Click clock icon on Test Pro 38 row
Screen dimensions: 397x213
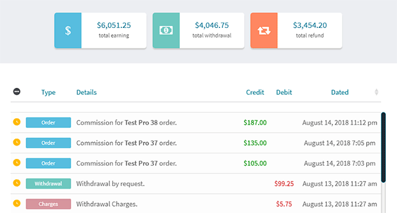[17, 122]
